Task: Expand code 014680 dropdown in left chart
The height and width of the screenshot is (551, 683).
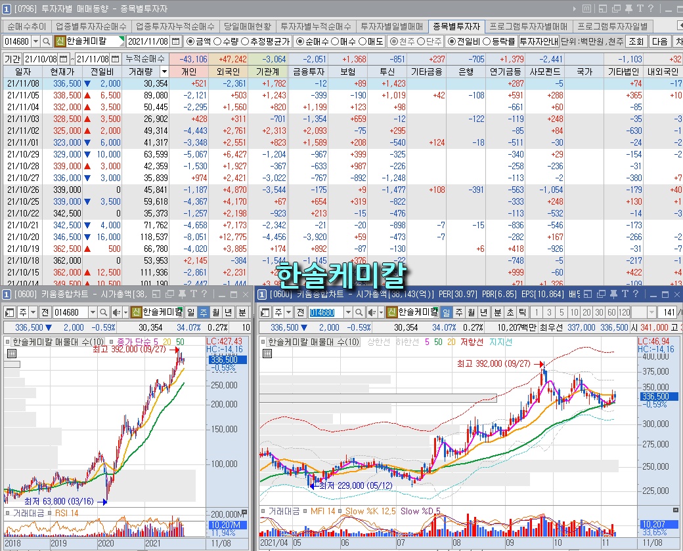Action: pyautogui.click(x=93, y=312)
